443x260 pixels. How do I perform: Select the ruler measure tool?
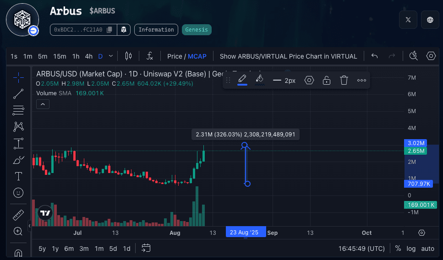[x=18, y=215]
